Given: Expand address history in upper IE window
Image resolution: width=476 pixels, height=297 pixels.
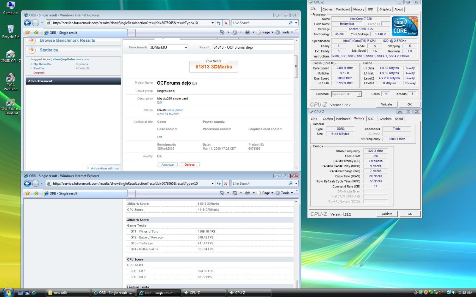Looking at the screenshot, I should (x=212, y=23).
